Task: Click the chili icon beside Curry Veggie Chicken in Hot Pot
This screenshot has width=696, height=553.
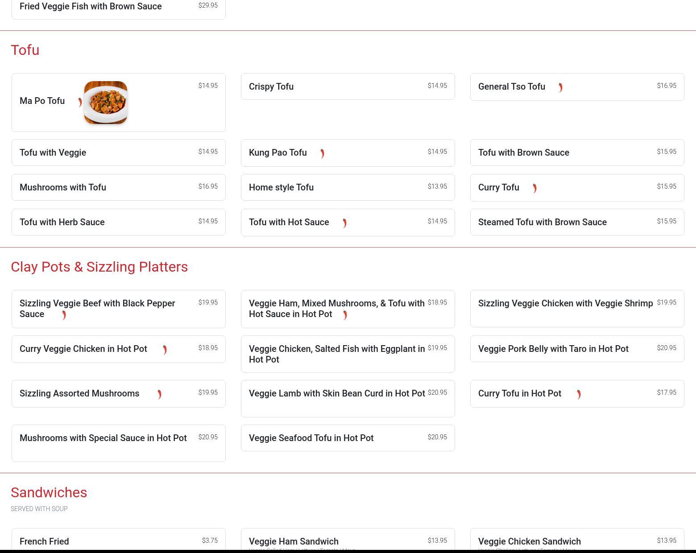Action: click(165, 350)
